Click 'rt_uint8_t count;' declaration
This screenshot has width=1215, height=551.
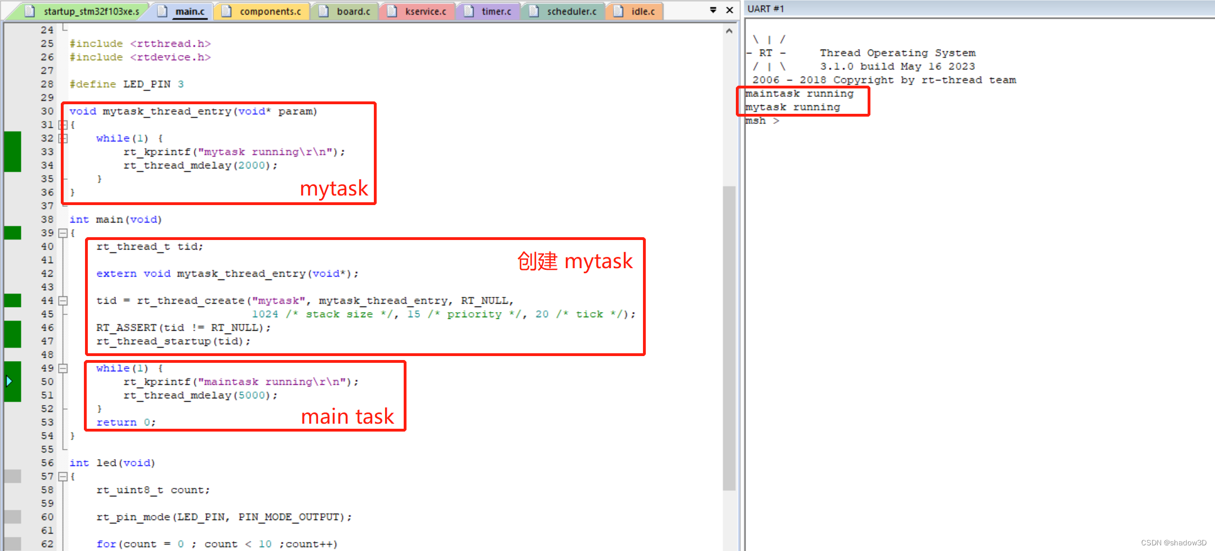[153, 490]
